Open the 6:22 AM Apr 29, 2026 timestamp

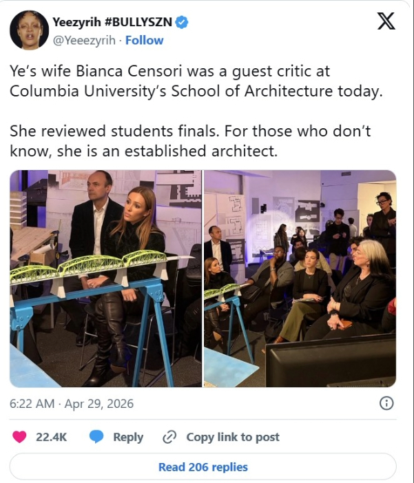[x=72, y=403]
